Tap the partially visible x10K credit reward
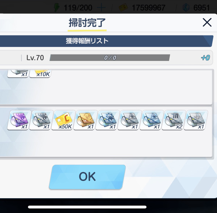 pos(41,74)
